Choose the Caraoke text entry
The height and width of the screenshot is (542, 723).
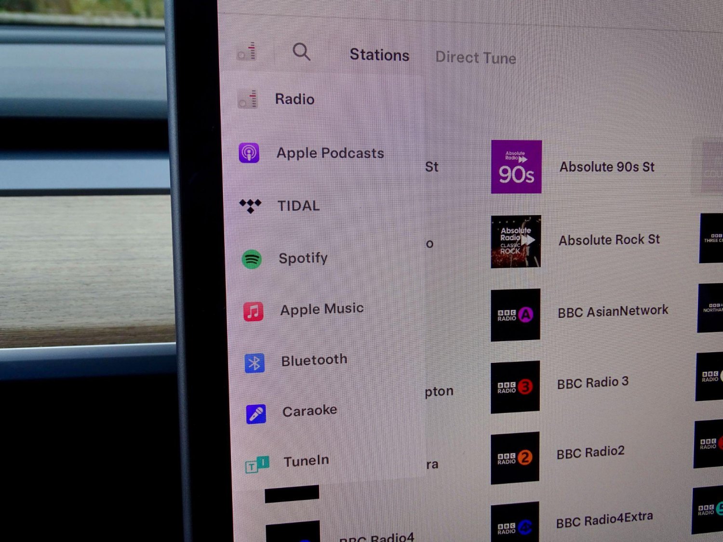point(309,411)
